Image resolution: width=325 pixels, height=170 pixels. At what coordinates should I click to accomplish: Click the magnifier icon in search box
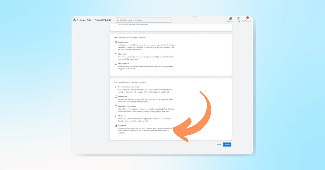click(118, 20)
